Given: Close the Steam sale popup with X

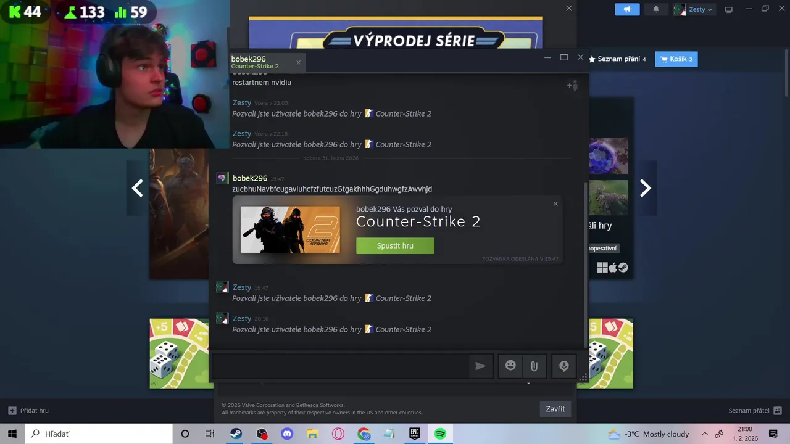Looking at the screenshot, I should 569,8.
